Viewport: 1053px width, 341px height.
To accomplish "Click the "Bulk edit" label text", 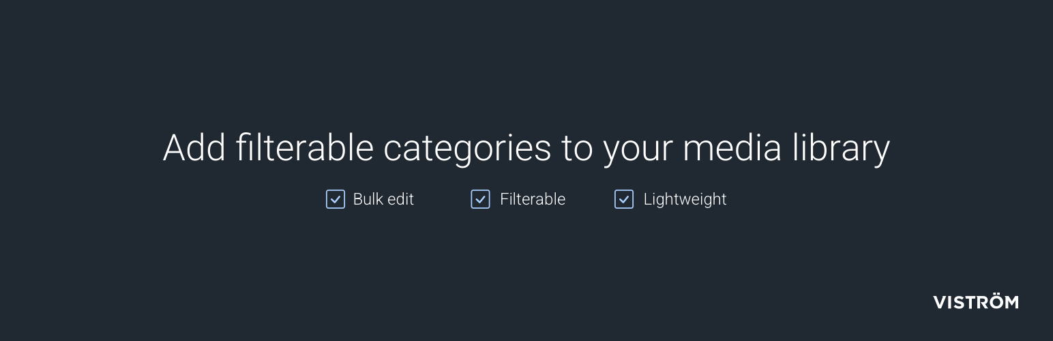I will (383, 199).
